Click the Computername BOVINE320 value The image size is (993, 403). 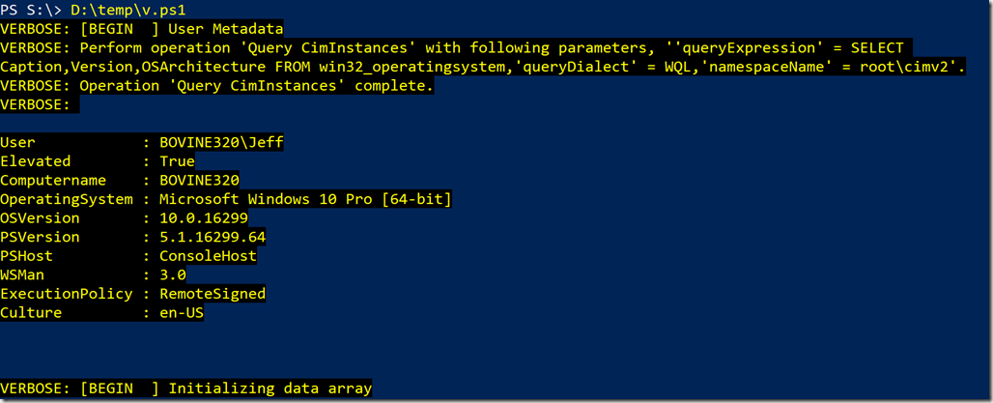coord(200,181)
